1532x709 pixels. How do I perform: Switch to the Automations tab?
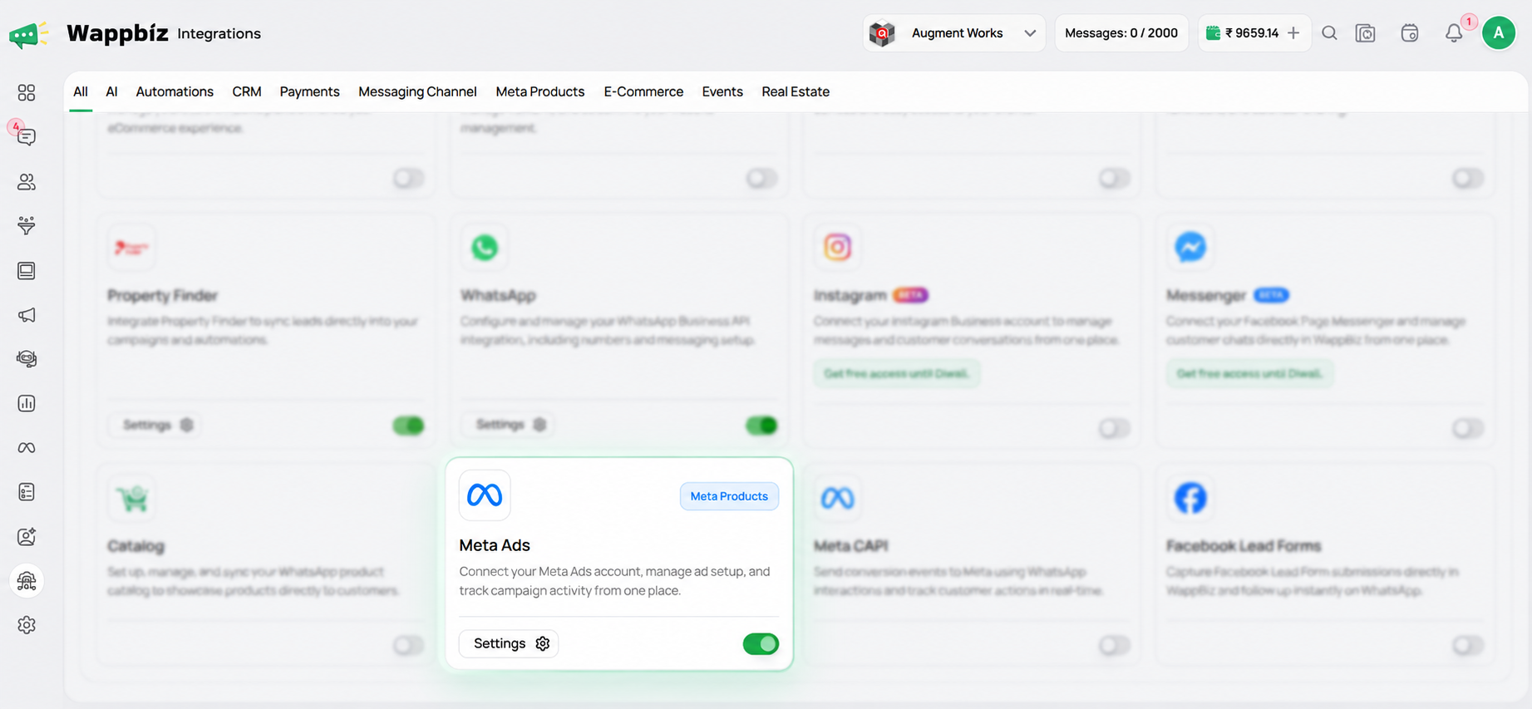175,91
